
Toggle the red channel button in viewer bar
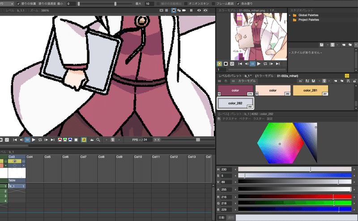tap(60, 140)
